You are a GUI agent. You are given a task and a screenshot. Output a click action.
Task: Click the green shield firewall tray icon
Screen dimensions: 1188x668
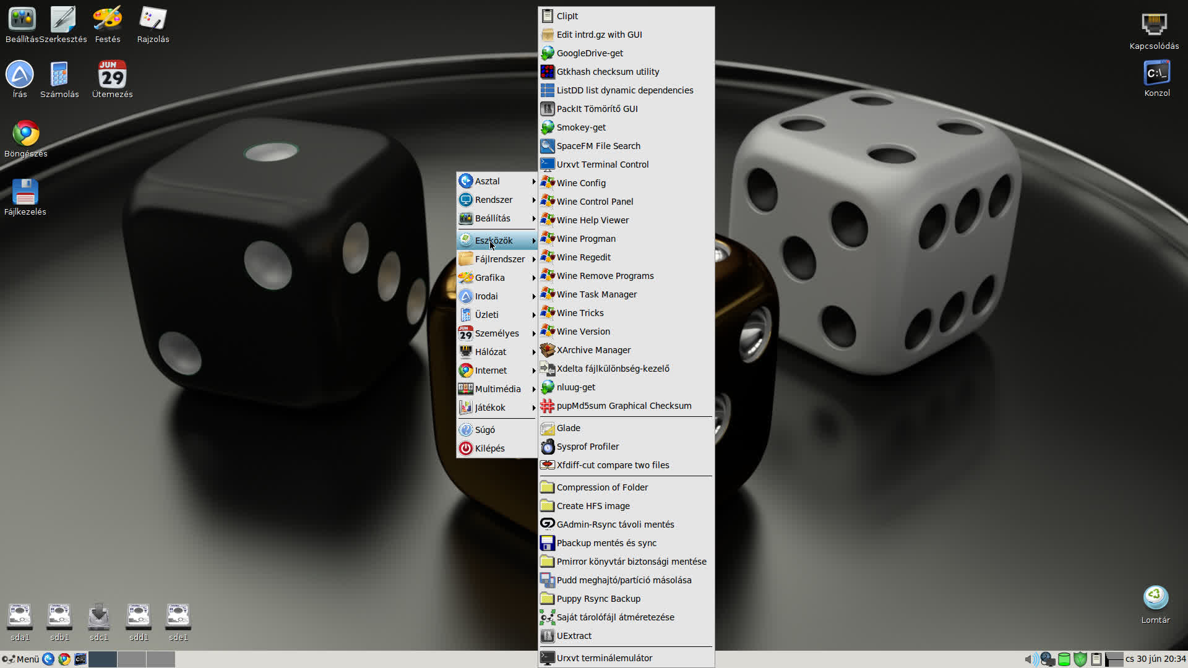click(1080, 659)
